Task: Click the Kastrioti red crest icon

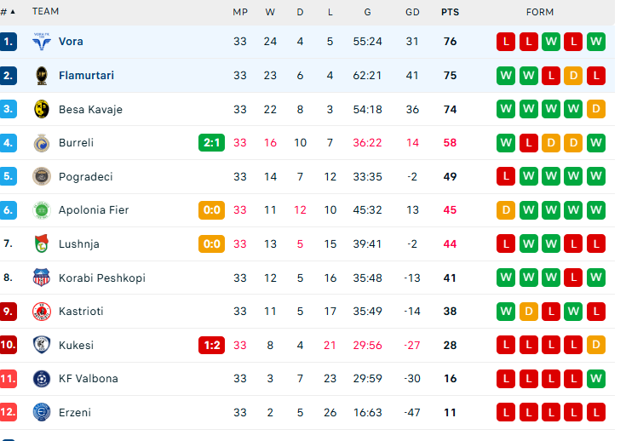Action: (41, 311)
